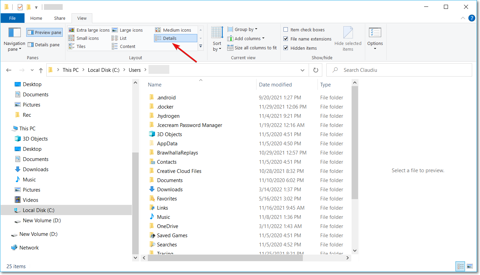Uncheck File name extensions
The image size is (480, 275).
tap(286, 39)
